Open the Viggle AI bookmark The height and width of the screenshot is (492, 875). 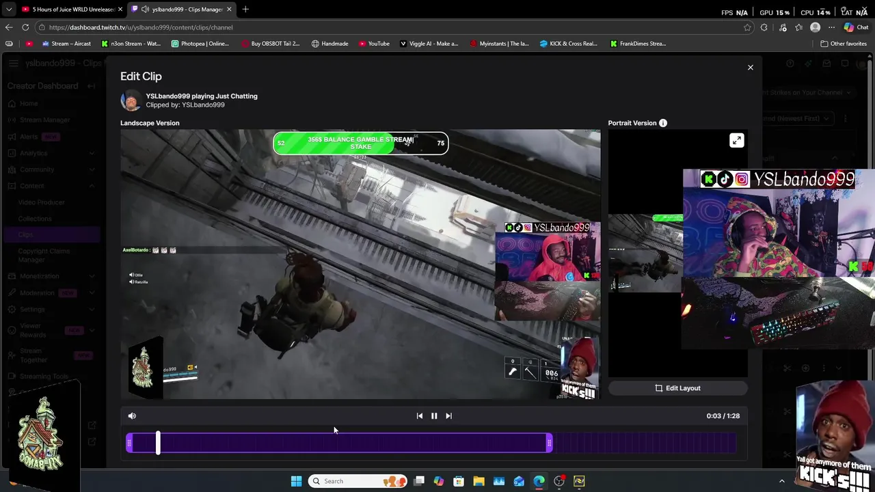(429, 44)
